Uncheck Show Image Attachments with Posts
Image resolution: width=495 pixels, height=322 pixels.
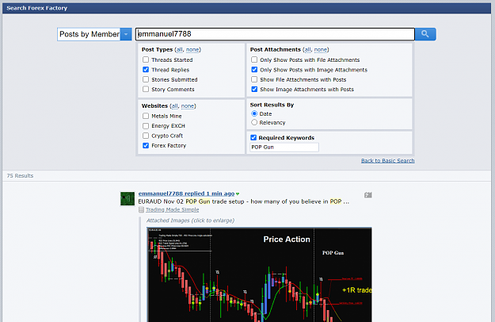click(254, 89)
